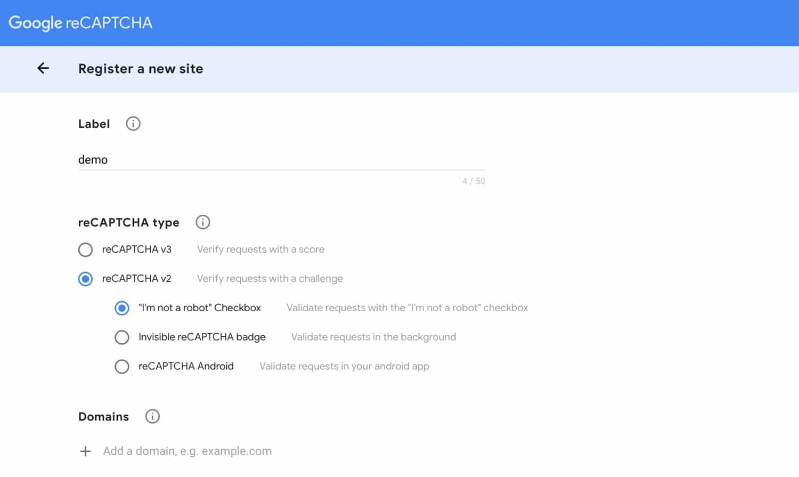The width and height of the screenshot is (799, 477).
Task: Click "Validate requests in your android app" text
Action: [x=344, y=366]
